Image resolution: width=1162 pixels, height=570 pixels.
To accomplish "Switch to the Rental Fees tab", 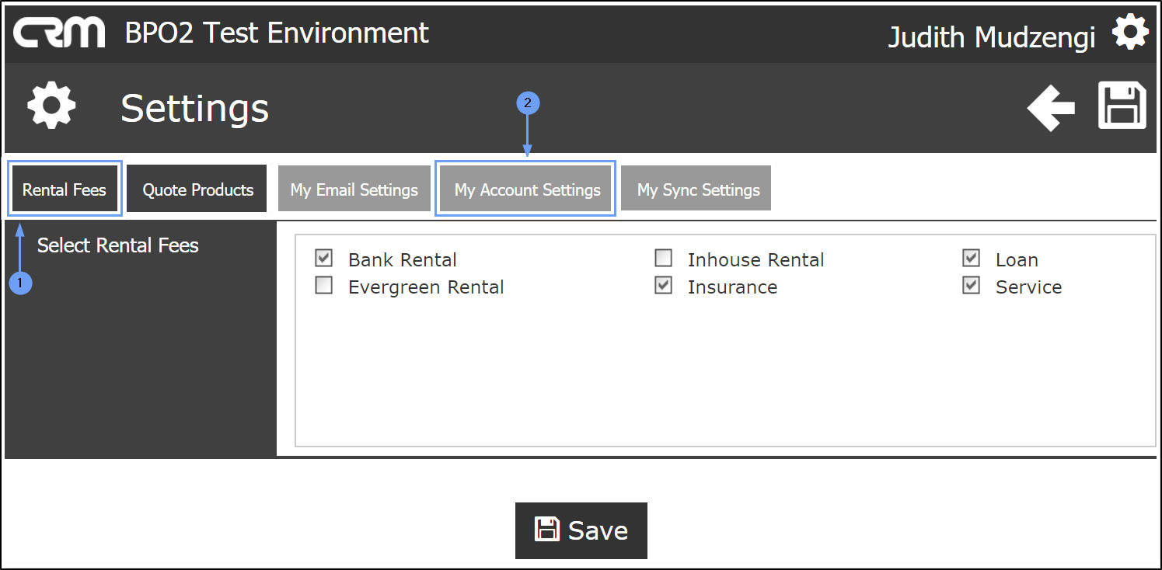I will pyautogui.click(x=65, y=189).
